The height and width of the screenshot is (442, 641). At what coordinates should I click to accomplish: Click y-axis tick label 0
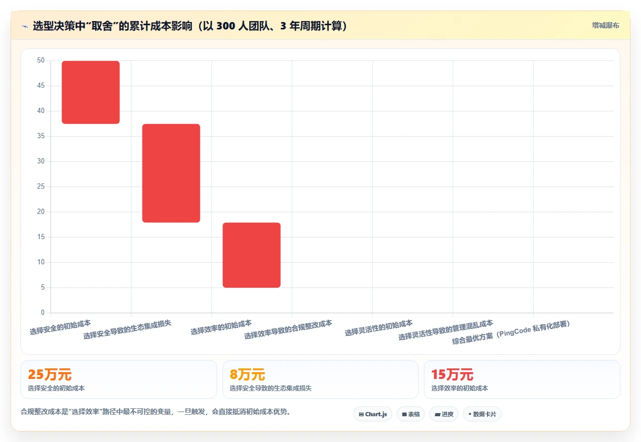click(x=43, y=313)
